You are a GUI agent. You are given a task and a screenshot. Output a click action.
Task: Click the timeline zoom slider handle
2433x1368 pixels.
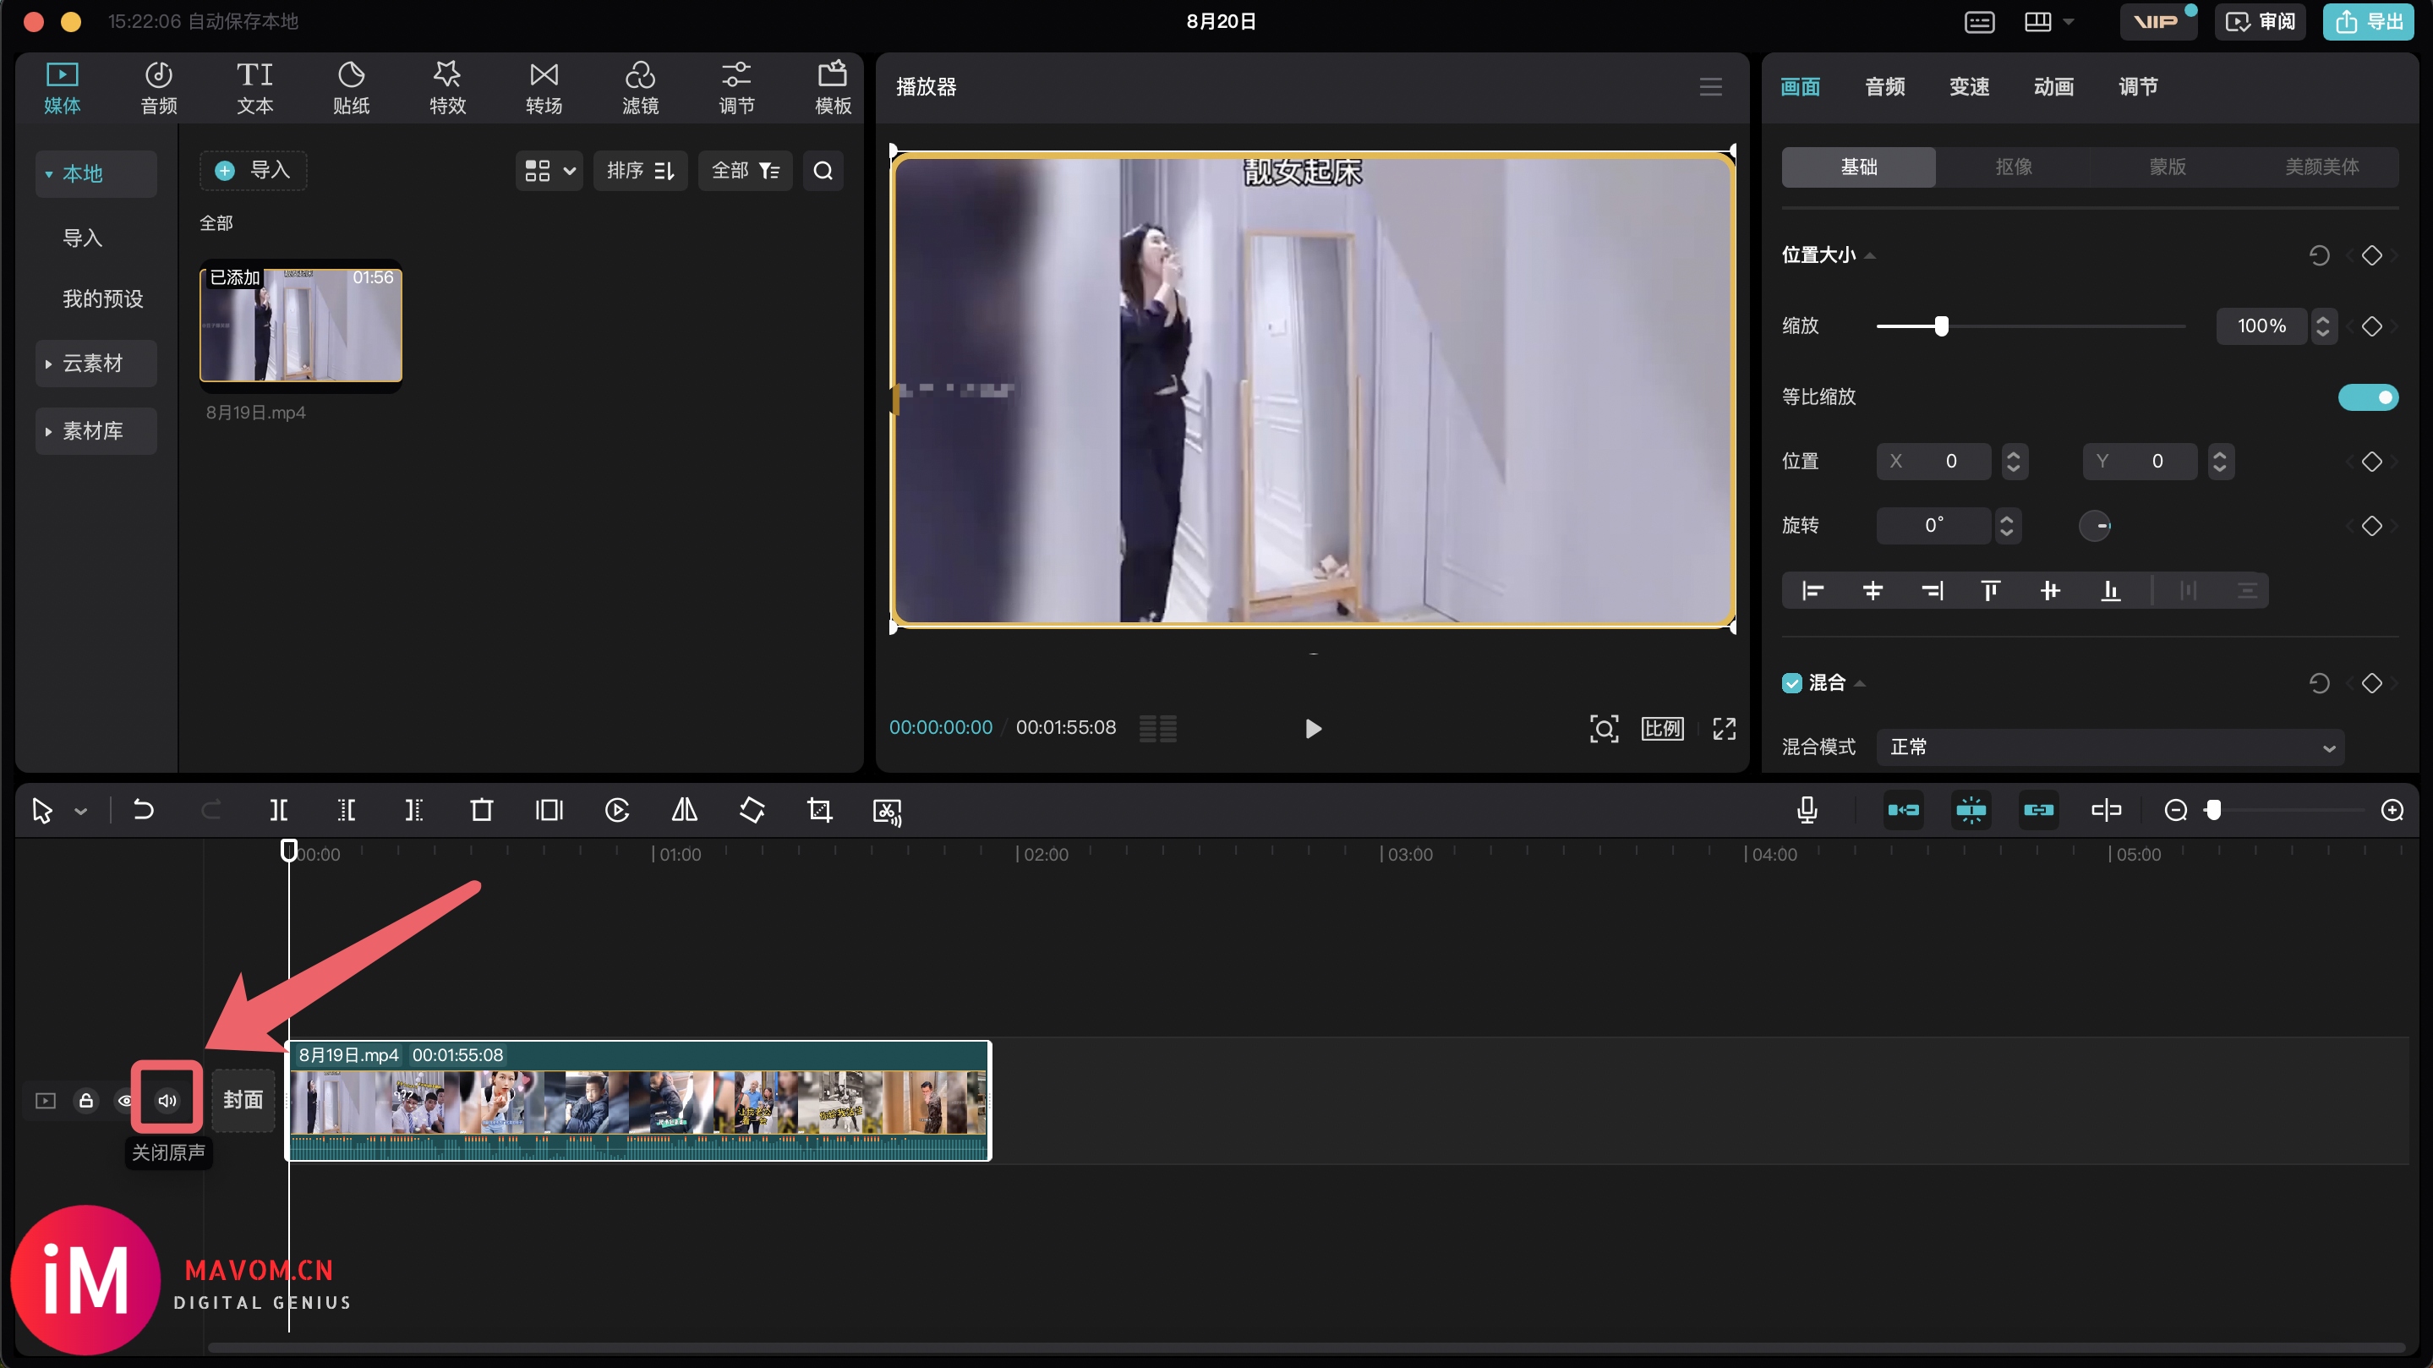pyautogui.click(x=2213, y=810)
